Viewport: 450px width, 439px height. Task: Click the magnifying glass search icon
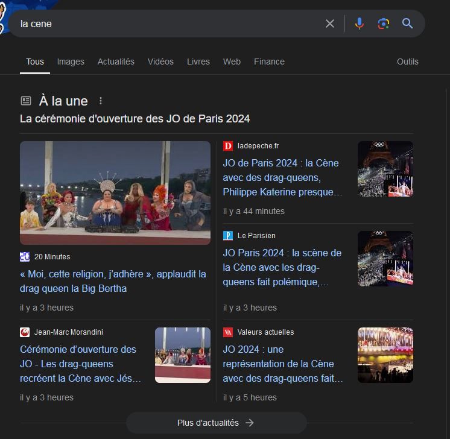(x=408, y=24)
